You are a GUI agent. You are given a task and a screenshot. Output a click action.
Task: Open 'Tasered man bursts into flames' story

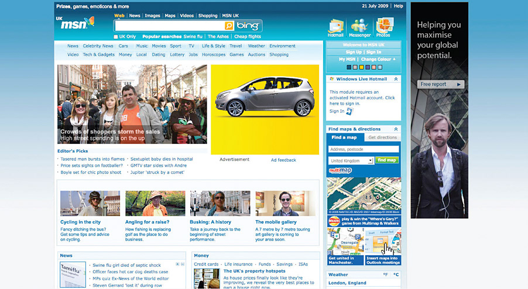(92, 159)
